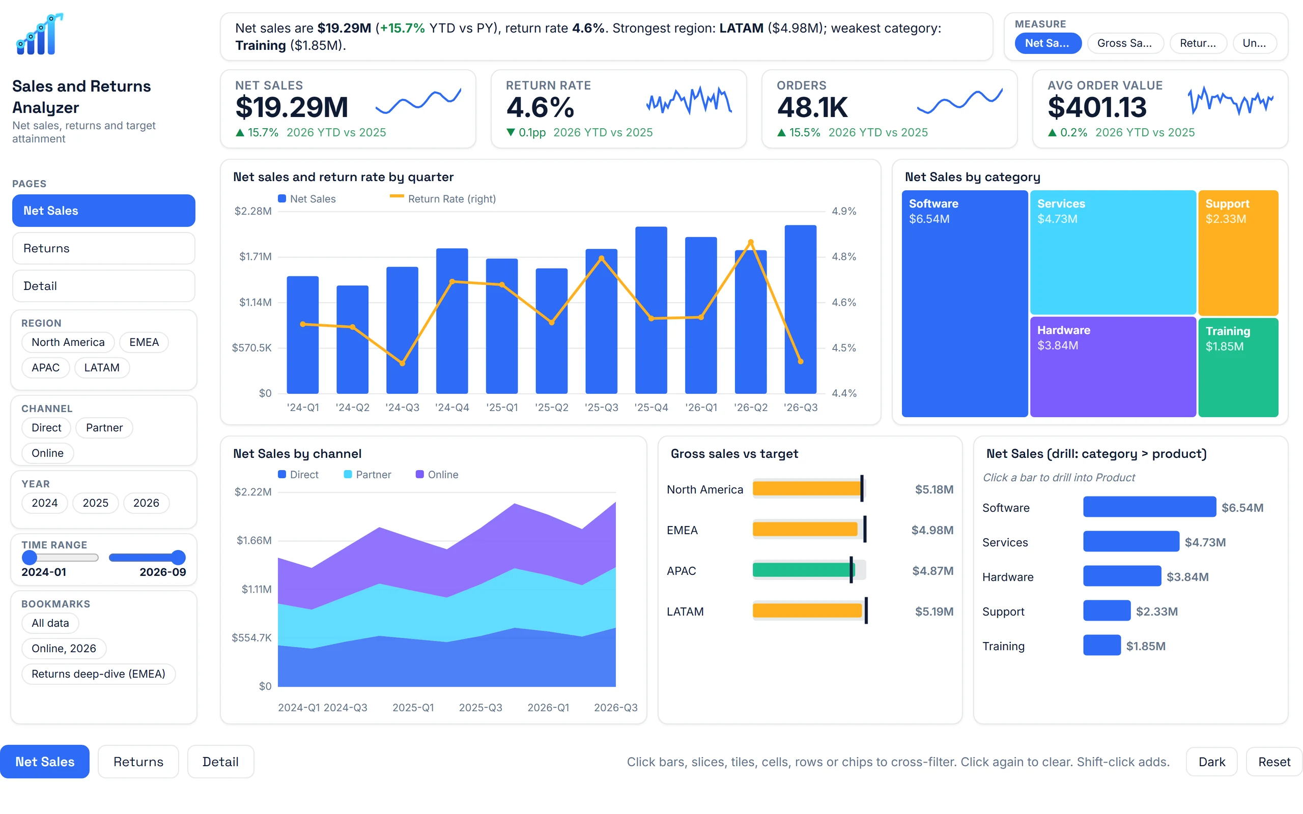Click the Support treemap tile
The image size is (1303, 814).
tap(1238, 252)
